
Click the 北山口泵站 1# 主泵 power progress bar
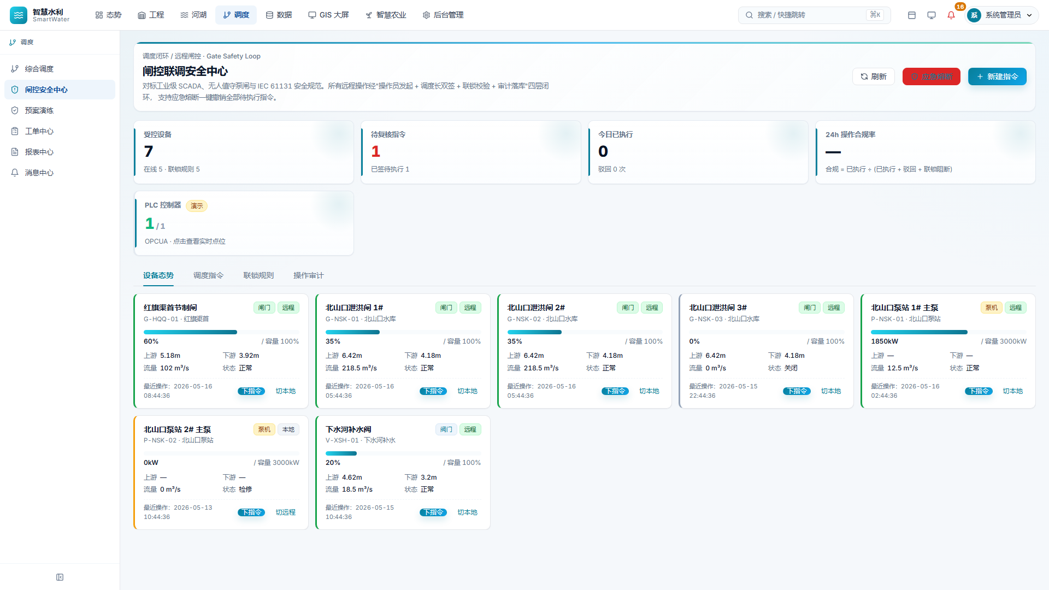point(948,332)
